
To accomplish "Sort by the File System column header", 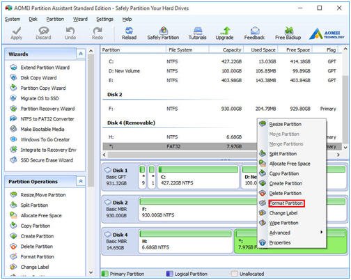I will tap(187, 49).
